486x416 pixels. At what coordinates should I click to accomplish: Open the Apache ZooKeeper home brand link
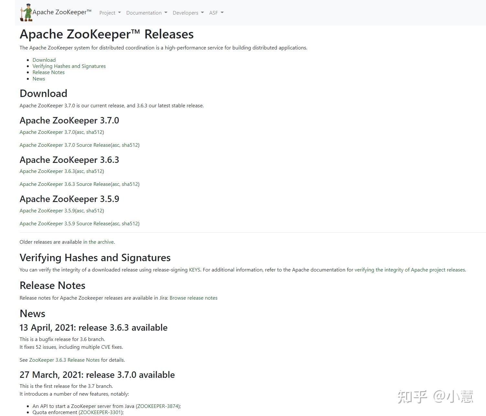pyautogui.click(x=62, y=12)
